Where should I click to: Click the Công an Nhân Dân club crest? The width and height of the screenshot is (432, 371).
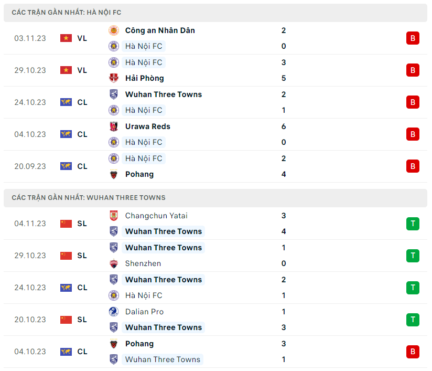tap(113, 30)
